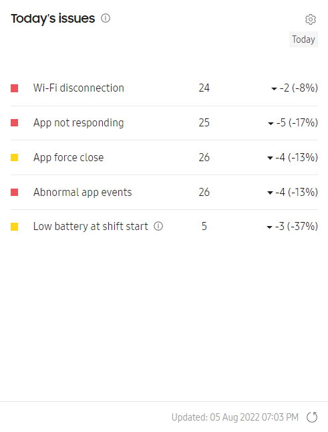
Task: Click Updated 05 Aug 2022 timestamp text
Action: 235,417
